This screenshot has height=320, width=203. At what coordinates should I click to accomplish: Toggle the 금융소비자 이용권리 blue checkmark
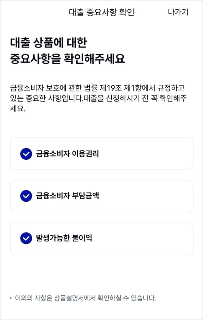pos(26,154)
